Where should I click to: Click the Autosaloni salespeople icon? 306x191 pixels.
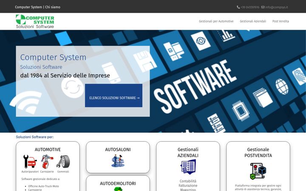point(118,161)
